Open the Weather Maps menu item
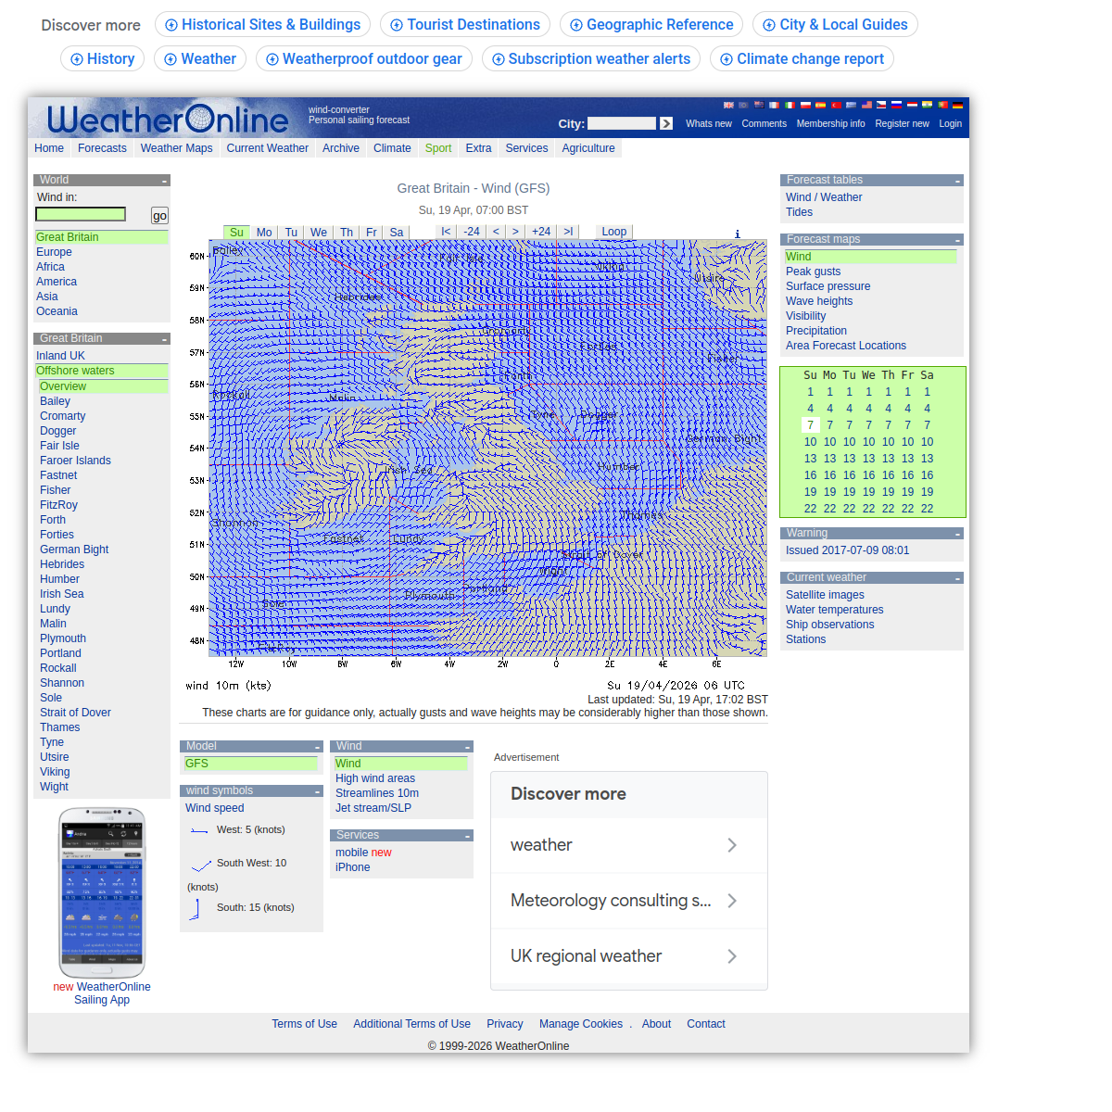 coord(176,148)
